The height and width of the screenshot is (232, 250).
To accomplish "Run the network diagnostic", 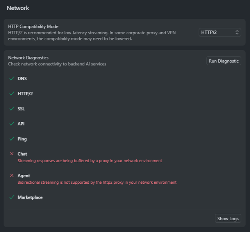I will (x=223, y=61).
